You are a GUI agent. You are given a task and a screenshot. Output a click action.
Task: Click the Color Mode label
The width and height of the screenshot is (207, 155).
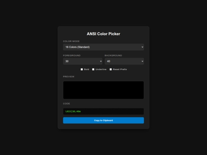coord(71,41)
